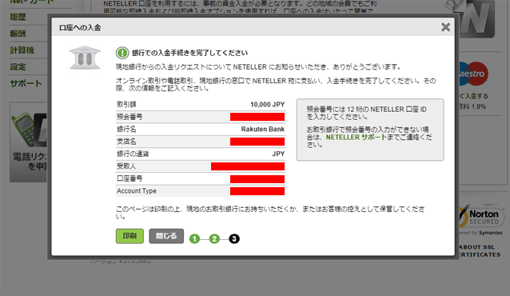Click the gray 閉じる close button

coord(166,236)
